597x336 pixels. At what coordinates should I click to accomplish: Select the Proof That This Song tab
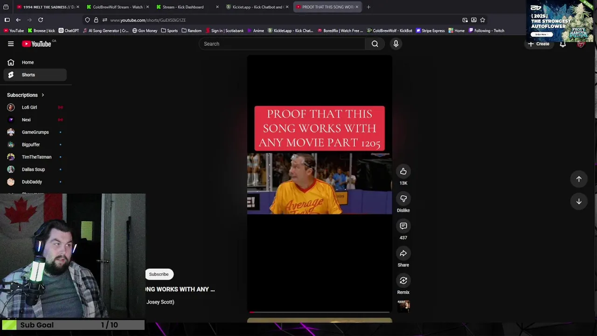click(326, 7)
